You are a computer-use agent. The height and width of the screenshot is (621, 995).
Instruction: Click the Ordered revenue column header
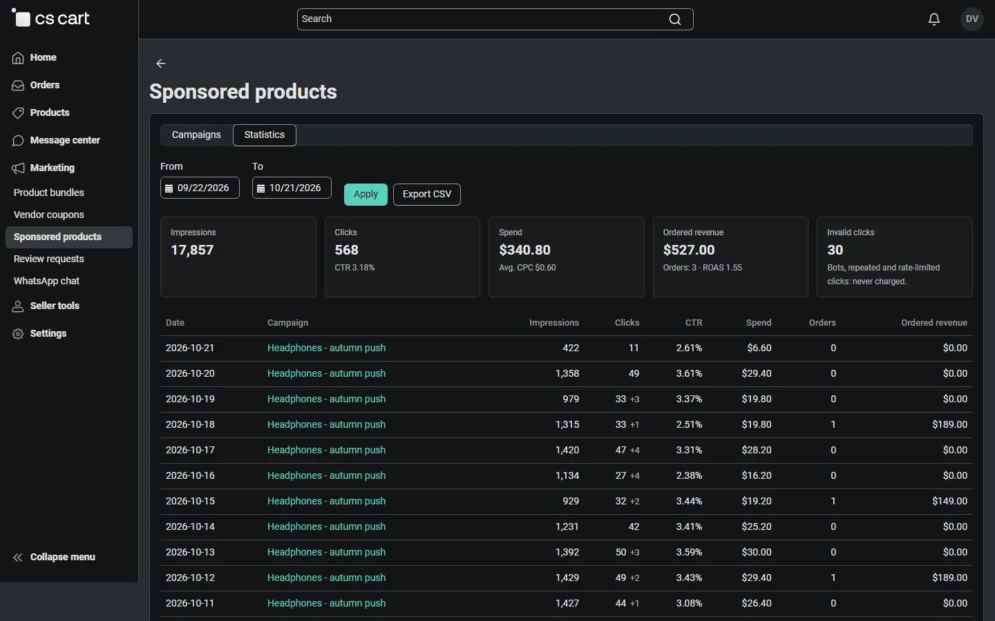(x=934, y=323)
